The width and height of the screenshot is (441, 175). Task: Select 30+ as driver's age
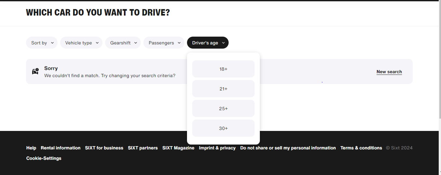(x=223, y=128)
